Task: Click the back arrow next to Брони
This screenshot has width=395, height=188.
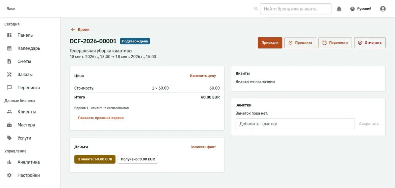Action: (73, 30)
